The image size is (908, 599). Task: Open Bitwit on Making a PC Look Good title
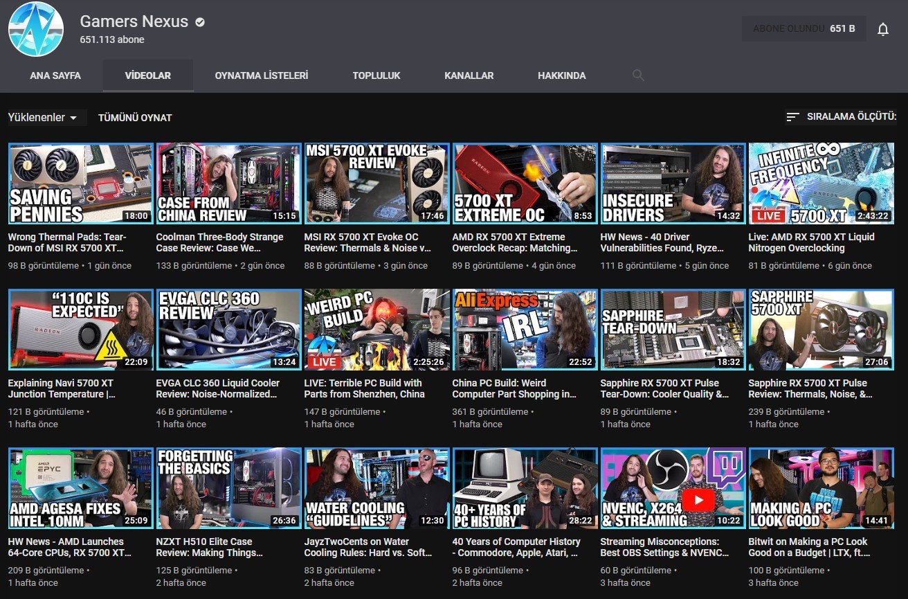tap(809, 547)
